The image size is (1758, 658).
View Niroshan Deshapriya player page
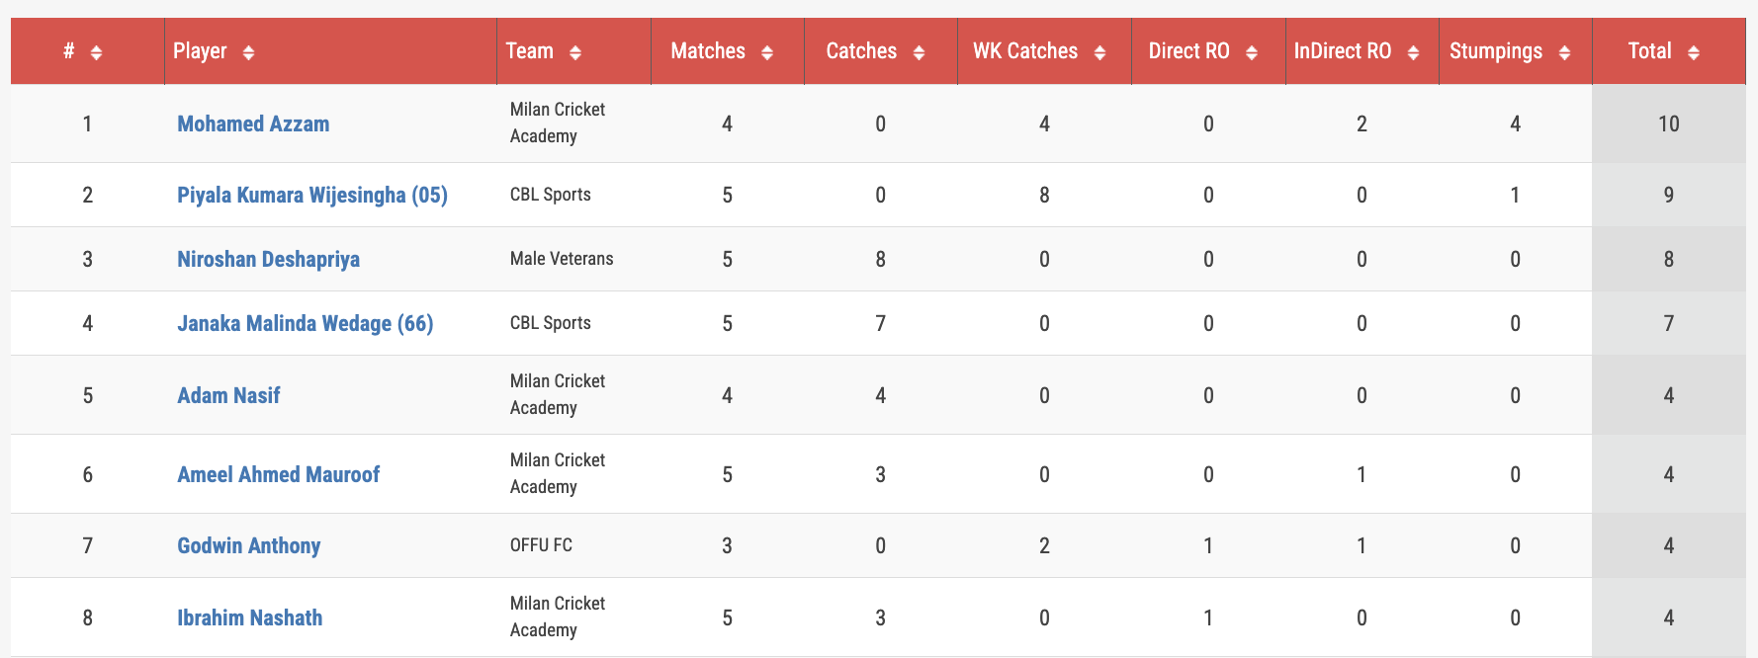pos(268,259)
